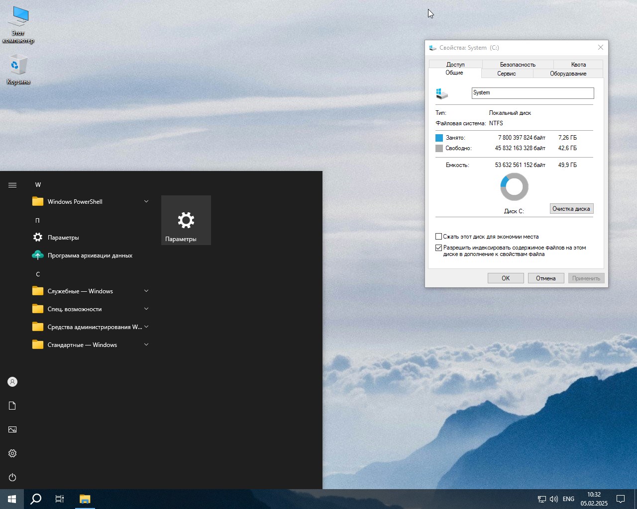The height and width of the screenshot is (509, 637).
Task: Enable Сжать этот диск checkbox
Action: pos(439,237)
